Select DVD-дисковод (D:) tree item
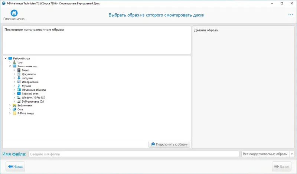The width and height of the screenshot is (297, 174). coord(33,101)
